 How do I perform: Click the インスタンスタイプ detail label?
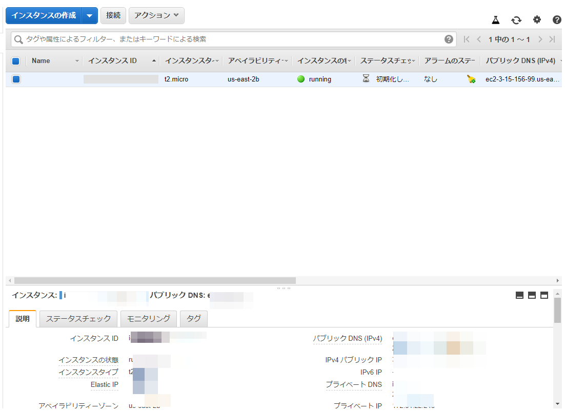pos(88,372)
